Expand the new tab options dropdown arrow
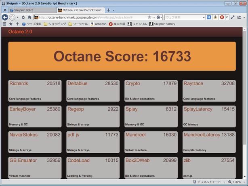Image resolution: width=248 pixels, height=186 pixels. tap(113, 11)
